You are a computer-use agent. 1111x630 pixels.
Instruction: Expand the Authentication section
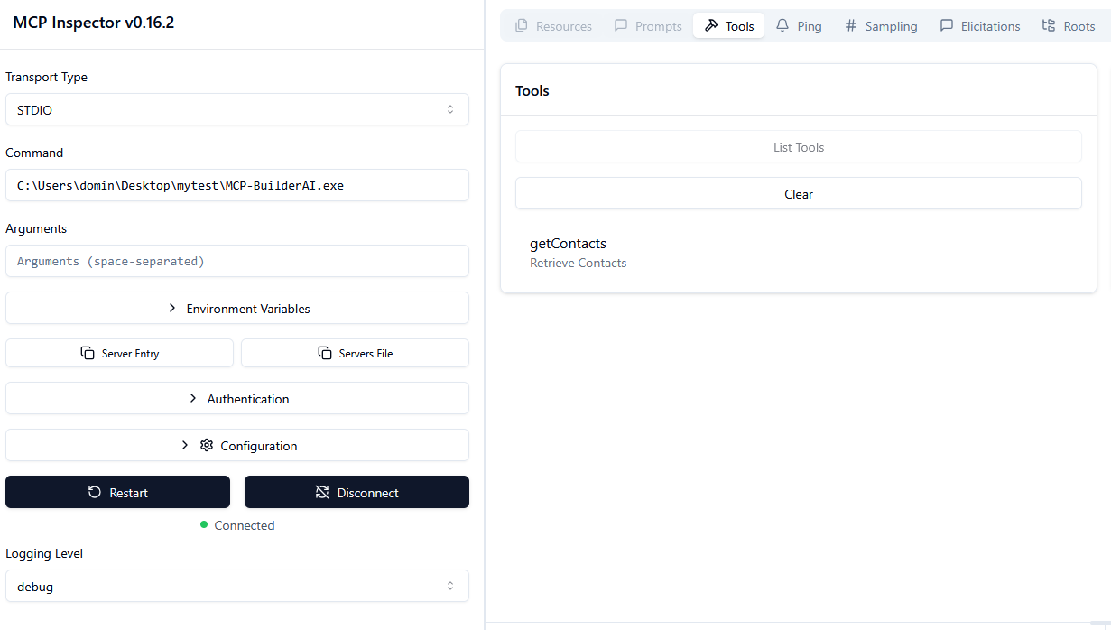click(x=237, y=398)
